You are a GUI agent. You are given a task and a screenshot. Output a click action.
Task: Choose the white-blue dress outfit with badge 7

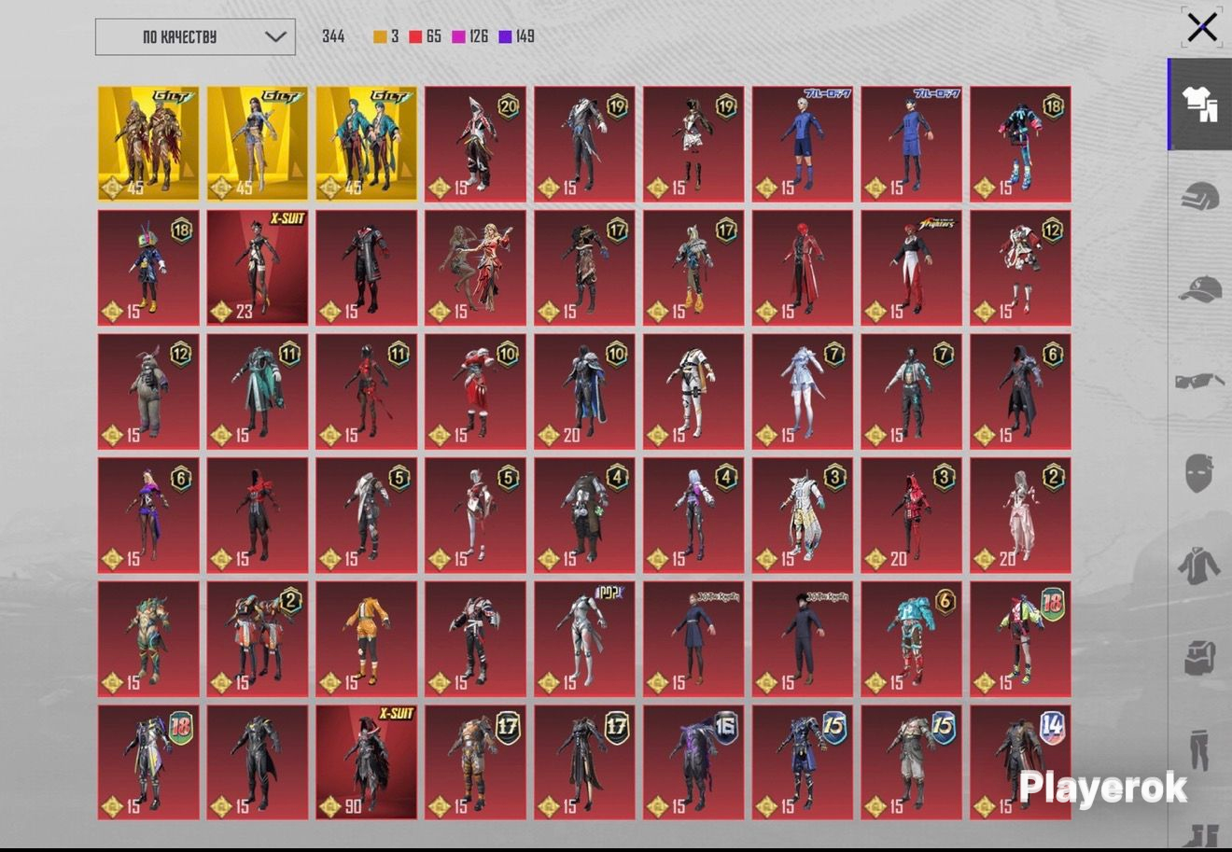pos(803,392)
